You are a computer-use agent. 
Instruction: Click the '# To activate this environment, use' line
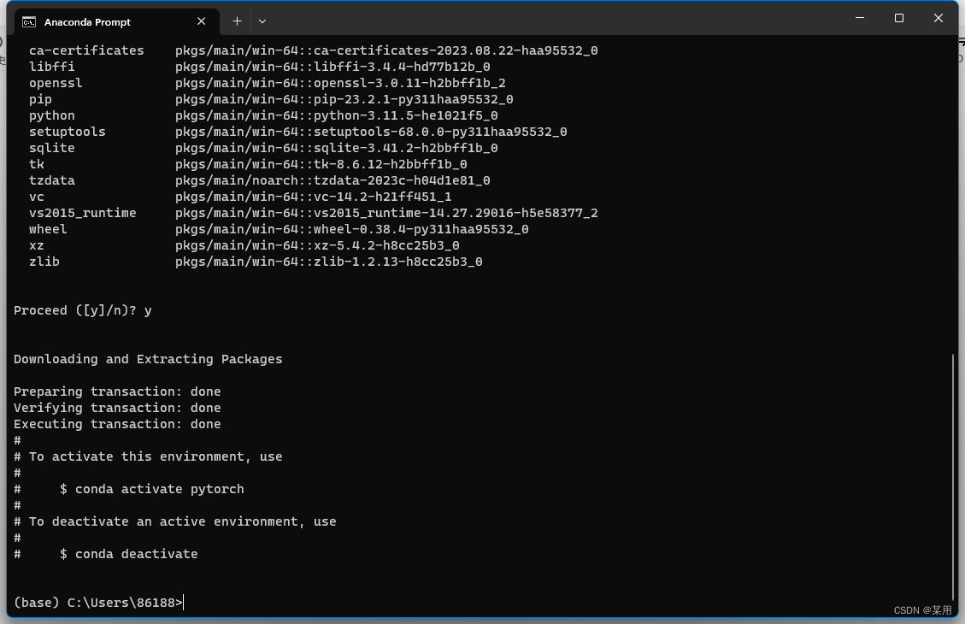pos(148,456)
